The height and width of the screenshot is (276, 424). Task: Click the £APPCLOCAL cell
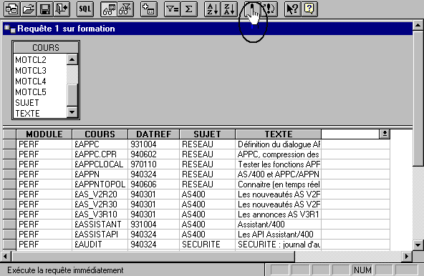click(100, 164)
